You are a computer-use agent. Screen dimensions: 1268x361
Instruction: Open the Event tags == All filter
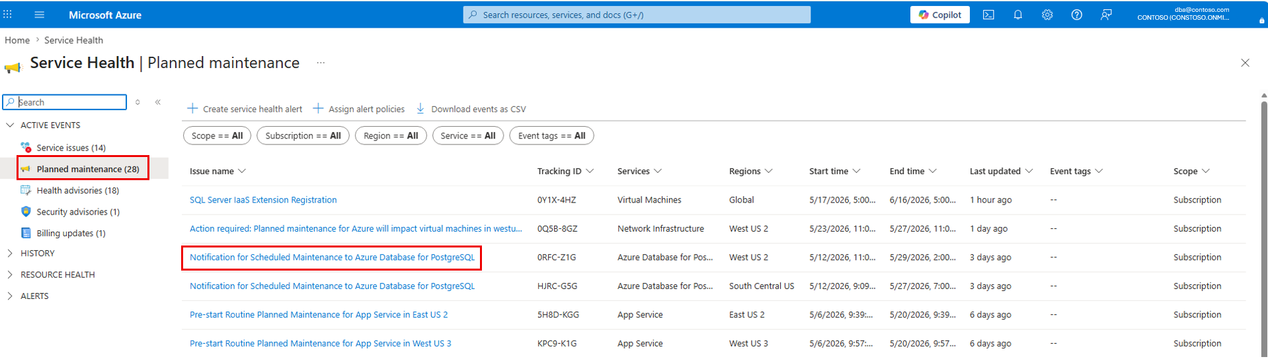(551, 135)
